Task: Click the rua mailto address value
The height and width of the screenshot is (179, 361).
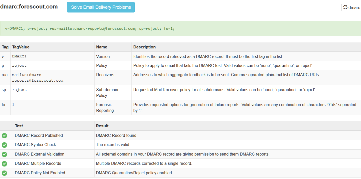Action: point(37,77)
